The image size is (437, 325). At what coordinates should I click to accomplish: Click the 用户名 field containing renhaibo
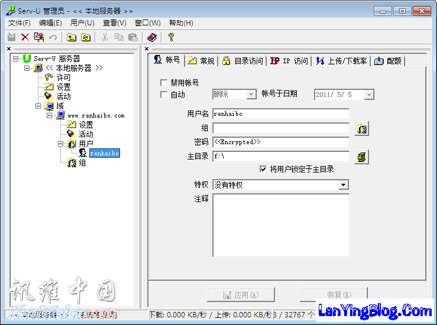281,114
